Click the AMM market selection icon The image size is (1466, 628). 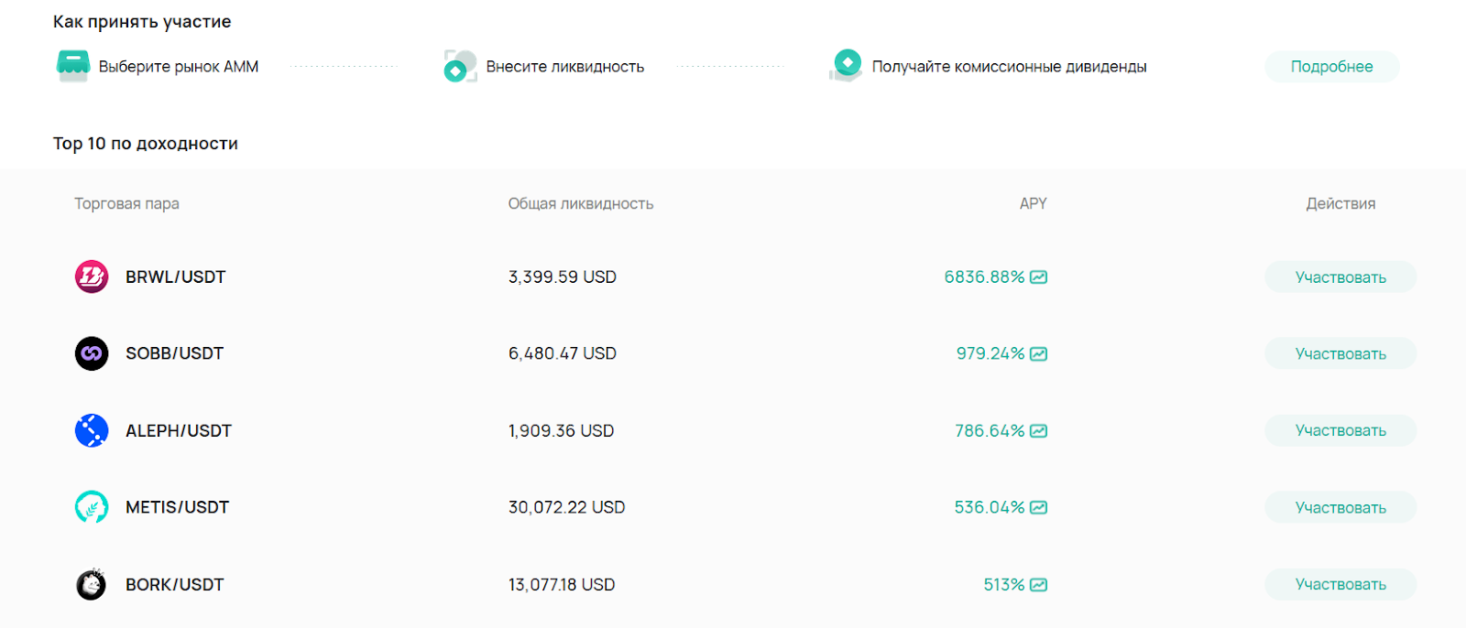pyautogui.click(x=72, y=66)
